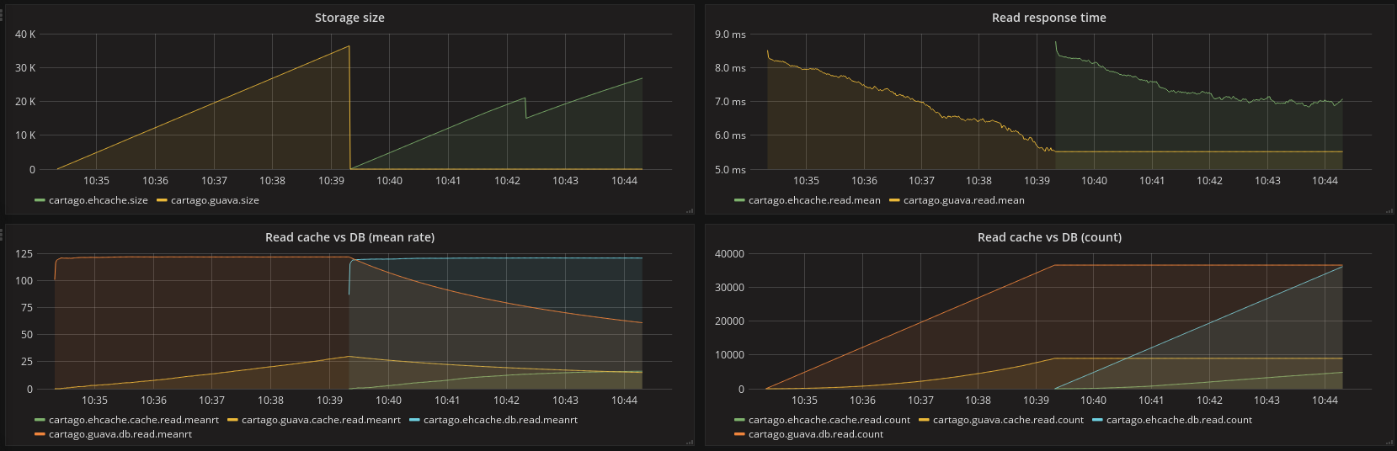
Task: Toggle cartago.guava.cache.read.meanrt legend series
Action: 321,420
